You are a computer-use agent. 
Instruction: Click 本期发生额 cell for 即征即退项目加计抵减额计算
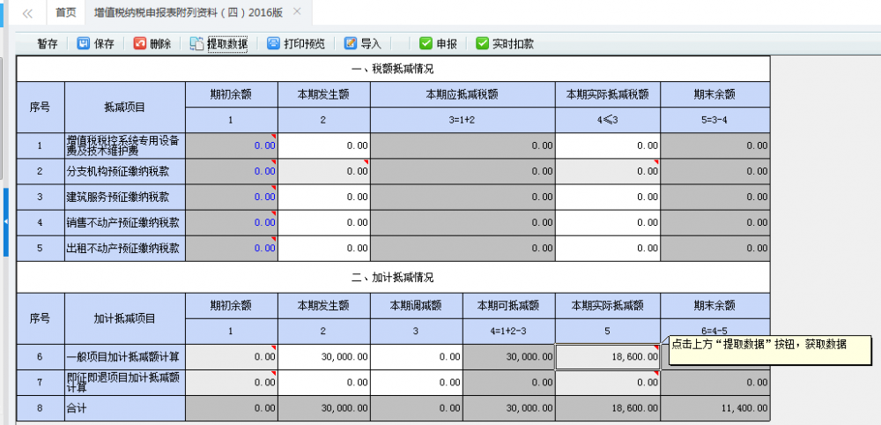click(324, 383)
